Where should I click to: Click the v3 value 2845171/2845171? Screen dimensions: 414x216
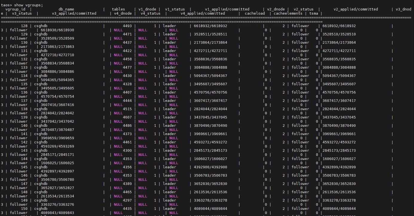click(55, 155)
